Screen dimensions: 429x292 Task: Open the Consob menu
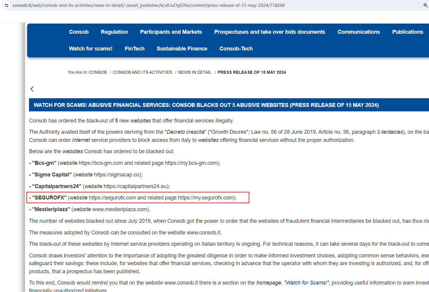coord(79,32)
